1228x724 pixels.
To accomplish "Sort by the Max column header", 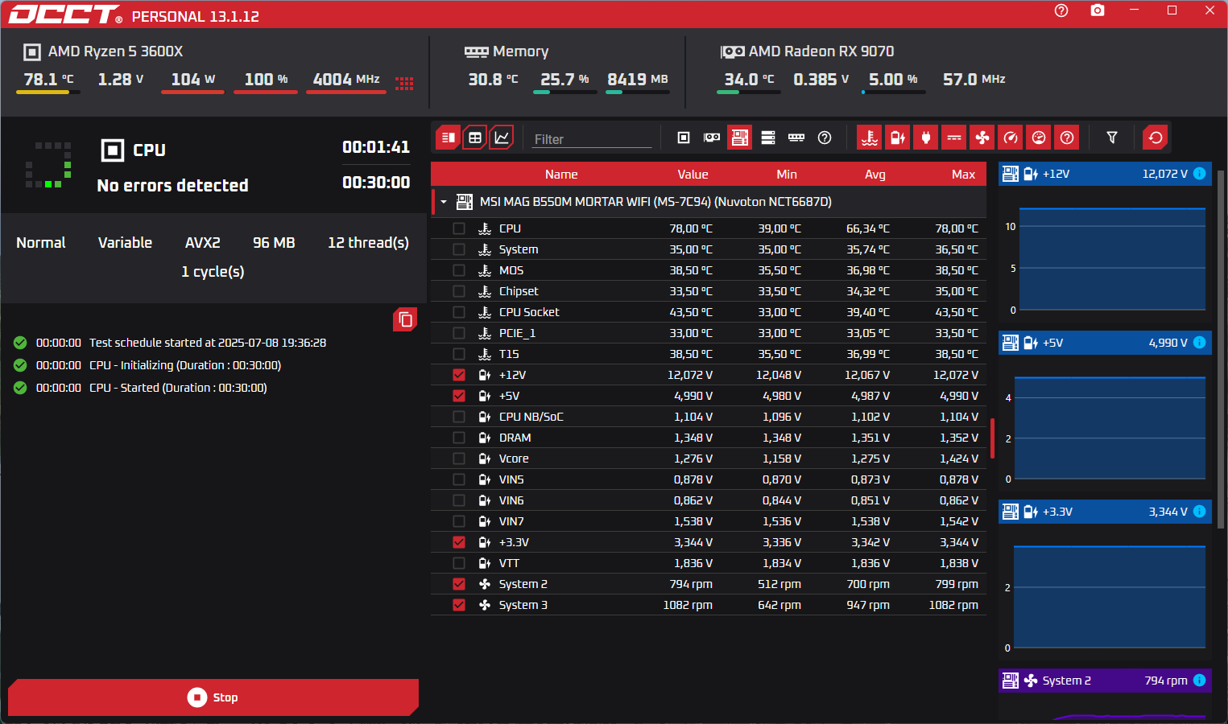I will [963, 175].
